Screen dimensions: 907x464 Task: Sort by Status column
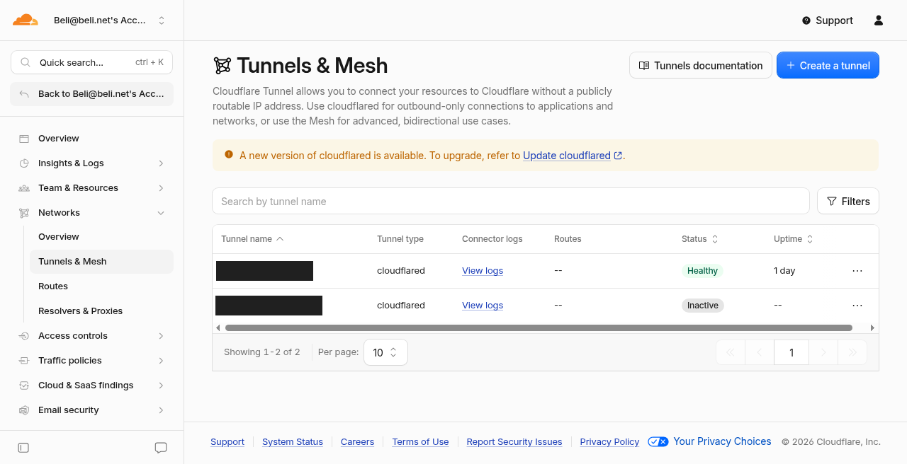click(700, 239)
